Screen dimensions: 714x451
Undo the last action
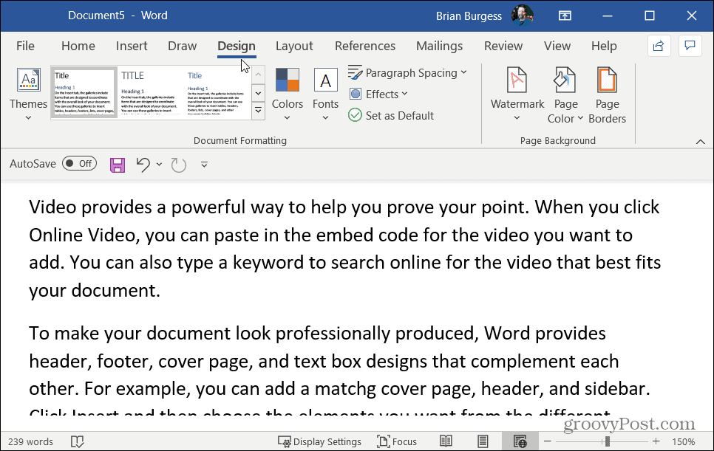tap(143, 165)
